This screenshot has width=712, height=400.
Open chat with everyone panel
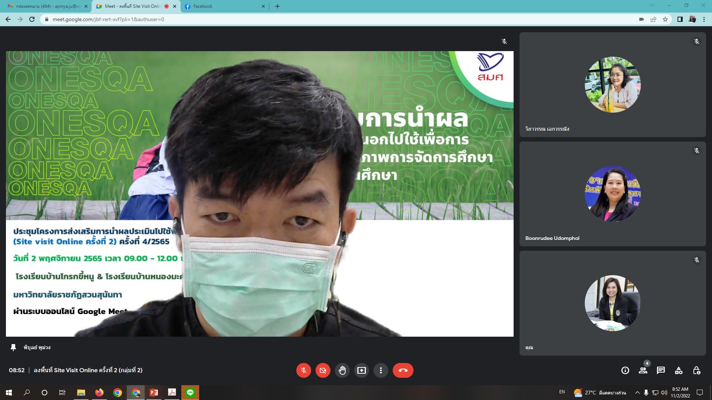[661, 370]
